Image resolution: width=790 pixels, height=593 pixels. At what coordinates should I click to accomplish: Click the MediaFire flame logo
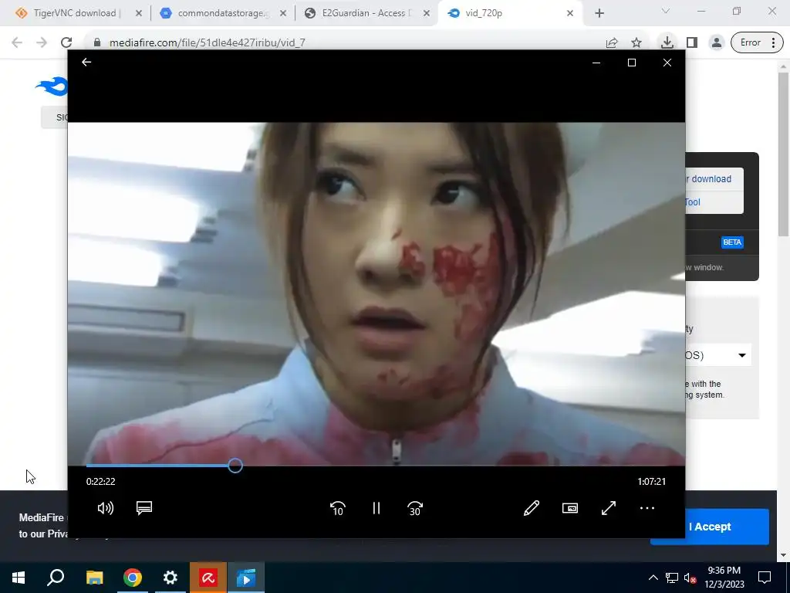(52, 86)
